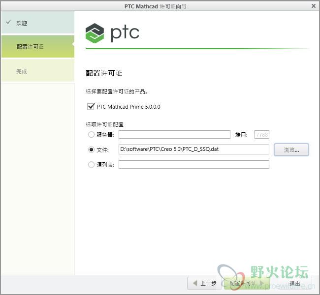Image resolution: width=320 pixels, height=295 pixels.
Task: Toggle PTC Mathcad Prime 5.0.0.0 checkbox
Action: click(x=91, y=106)
